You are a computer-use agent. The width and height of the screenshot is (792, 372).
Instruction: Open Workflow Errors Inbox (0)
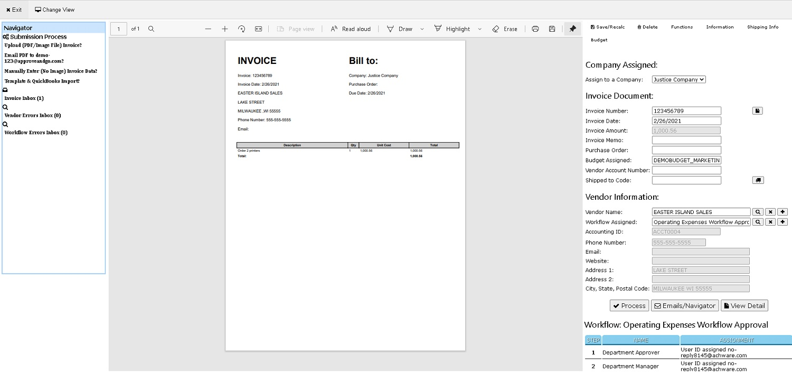pyautogui.click(x=36, y=133)
